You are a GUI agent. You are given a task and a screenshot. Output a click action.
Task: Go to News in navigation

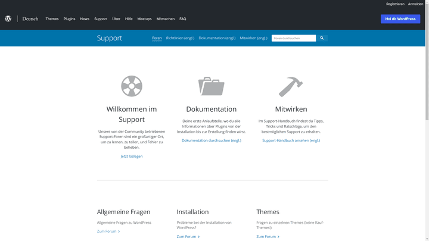(x=85, y=19)
